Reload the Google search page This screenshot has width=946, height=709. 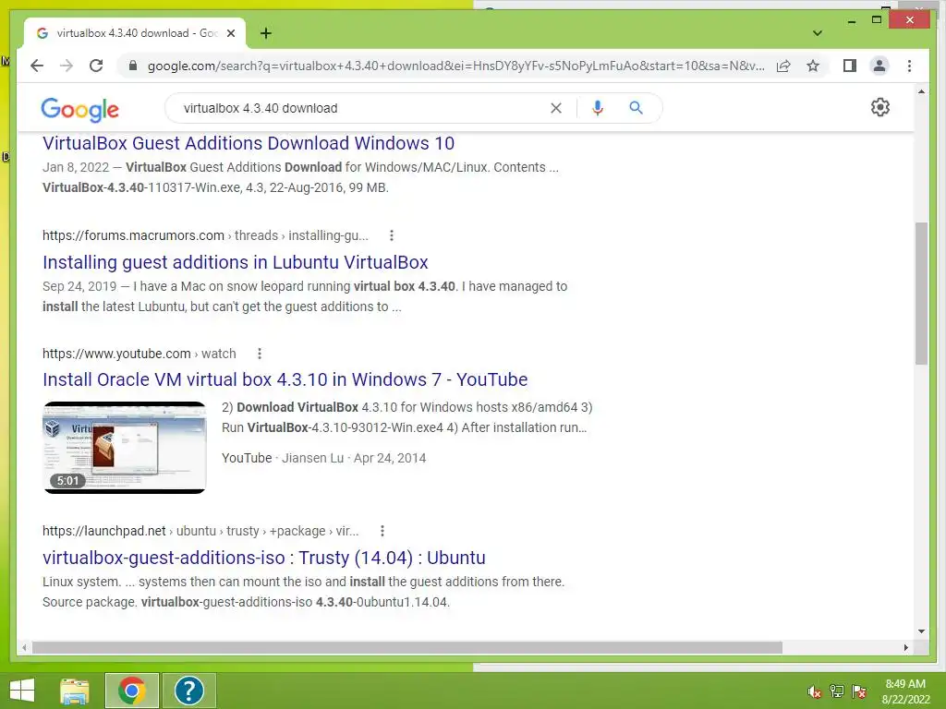pyautogui.click(x=96, y=66)
